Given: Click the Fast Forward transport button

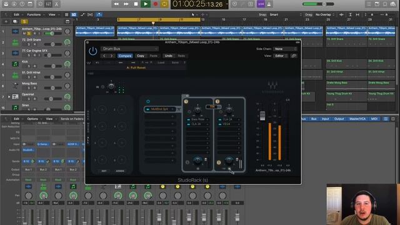Looking at the screenshot, I should [126, 4].
